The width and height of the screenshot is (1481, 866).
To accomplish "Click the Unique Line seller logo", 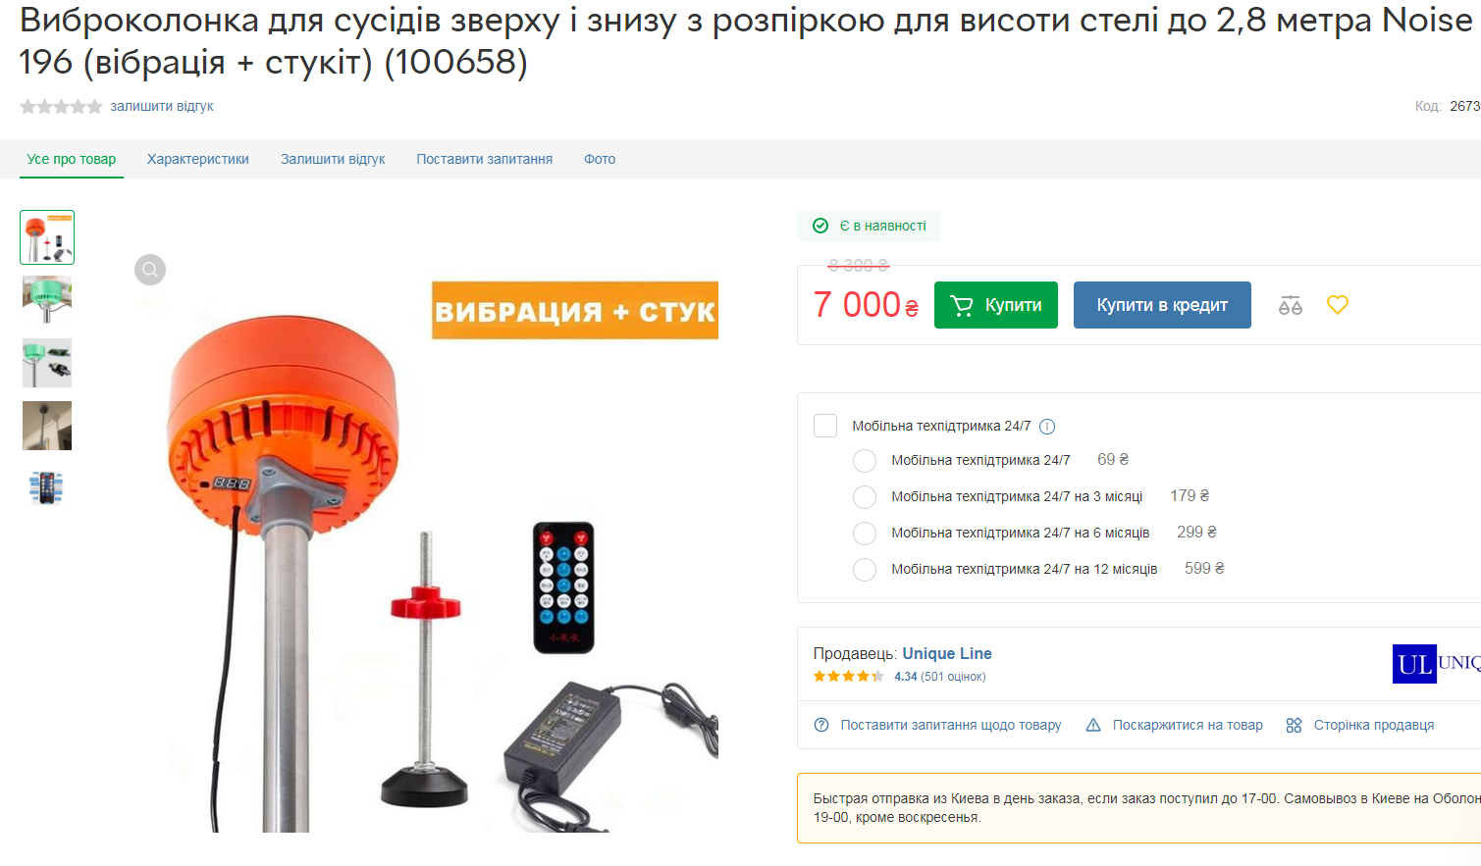I will pyautogui.click(x=1437, y=664).
